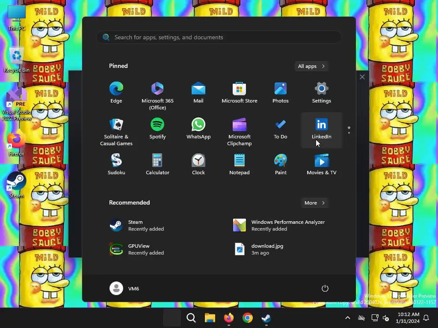Launch the Photos app
Screen dimensions: 438x328
coord(281,93)
